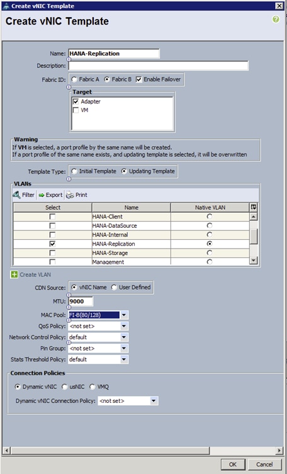287x474 pixels.
Task: Select the Dynamic vNIC connection policy radio
Action: (x=18, y=387)
